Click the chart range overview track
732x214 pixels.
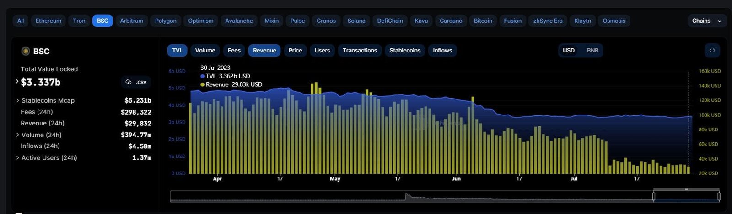(445, 196)
